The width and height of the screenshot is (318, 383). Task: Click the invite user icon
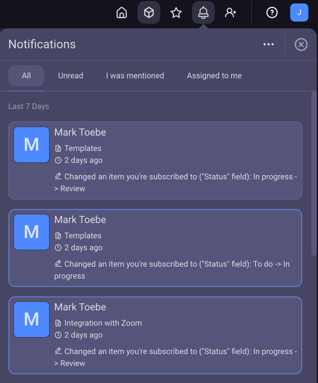tap(230, 13)
